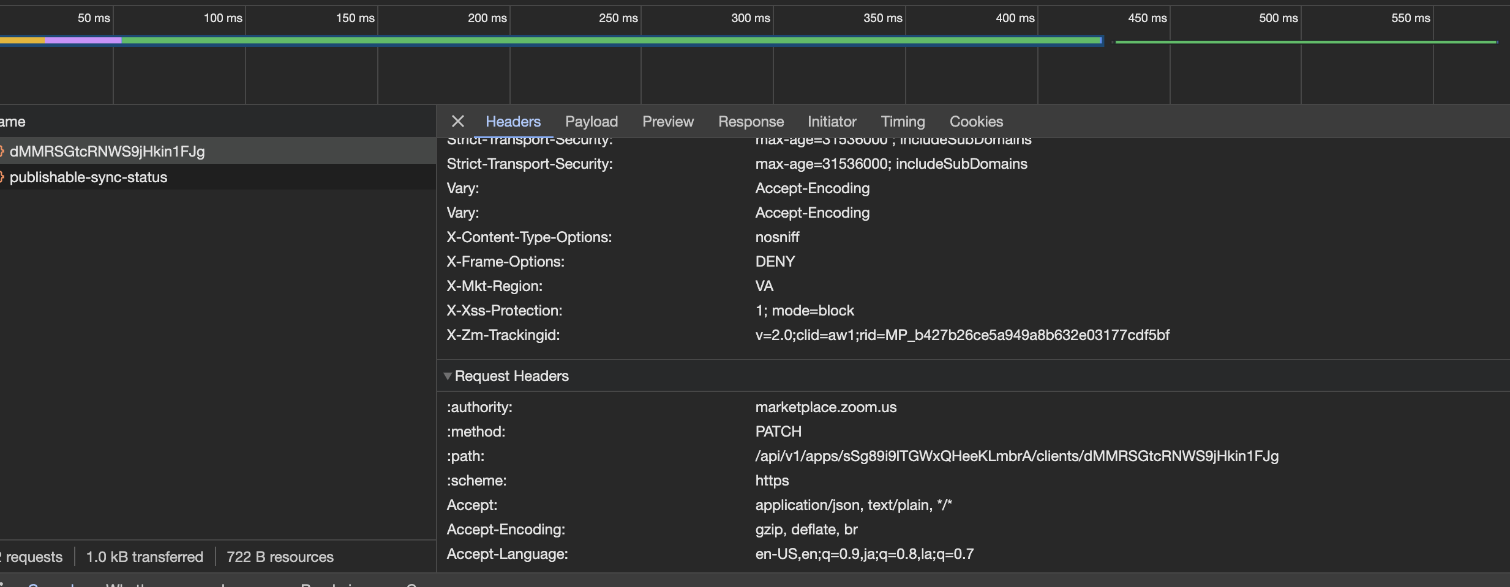Click the 450 ms timeline marker
The width and height of the screenshot is (1510, 587).
coord(1147,18)
